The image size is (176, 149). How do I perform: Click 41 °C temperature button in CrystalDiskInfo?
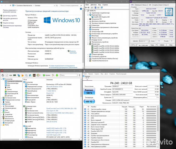pos(89,102)
